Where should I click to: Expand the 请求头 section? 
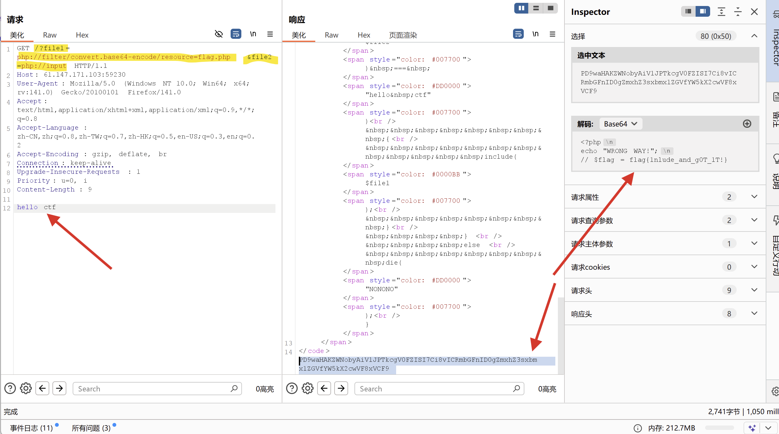coord(754,290)
